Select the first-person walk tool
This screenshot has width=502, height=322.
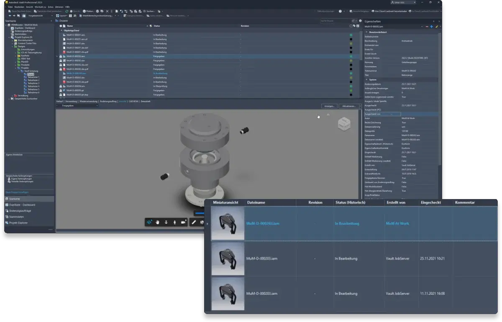click(x=174, y=222)
